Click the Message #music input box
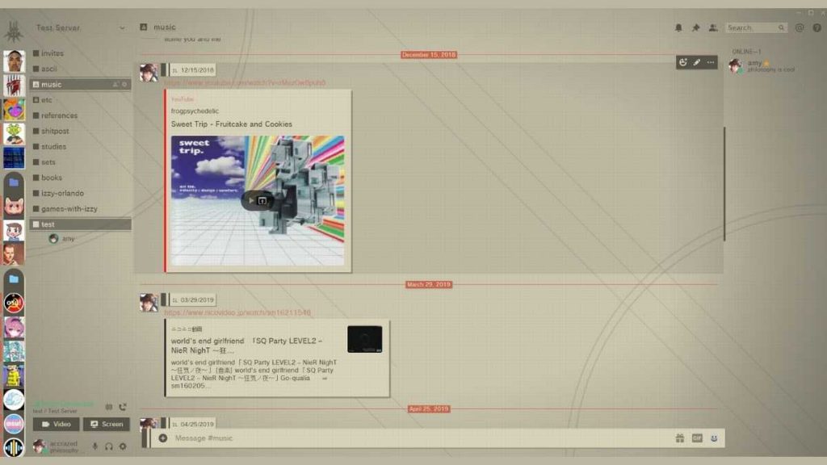 422,438
